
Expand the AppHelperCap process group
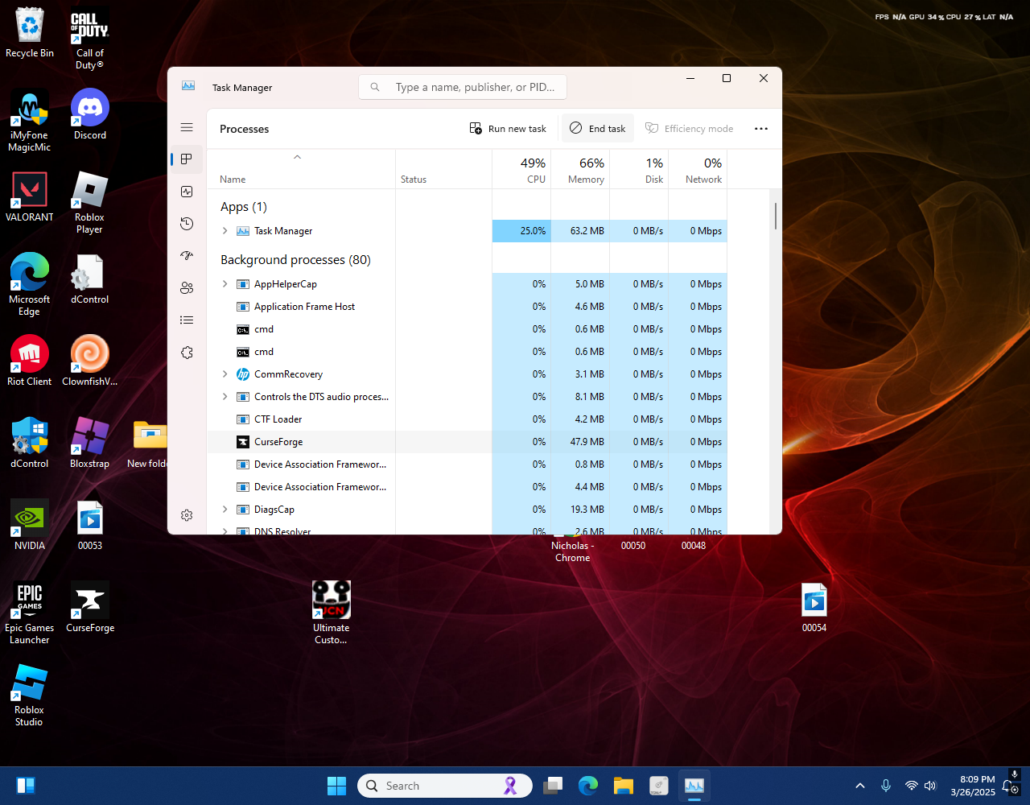click(225, 284)
